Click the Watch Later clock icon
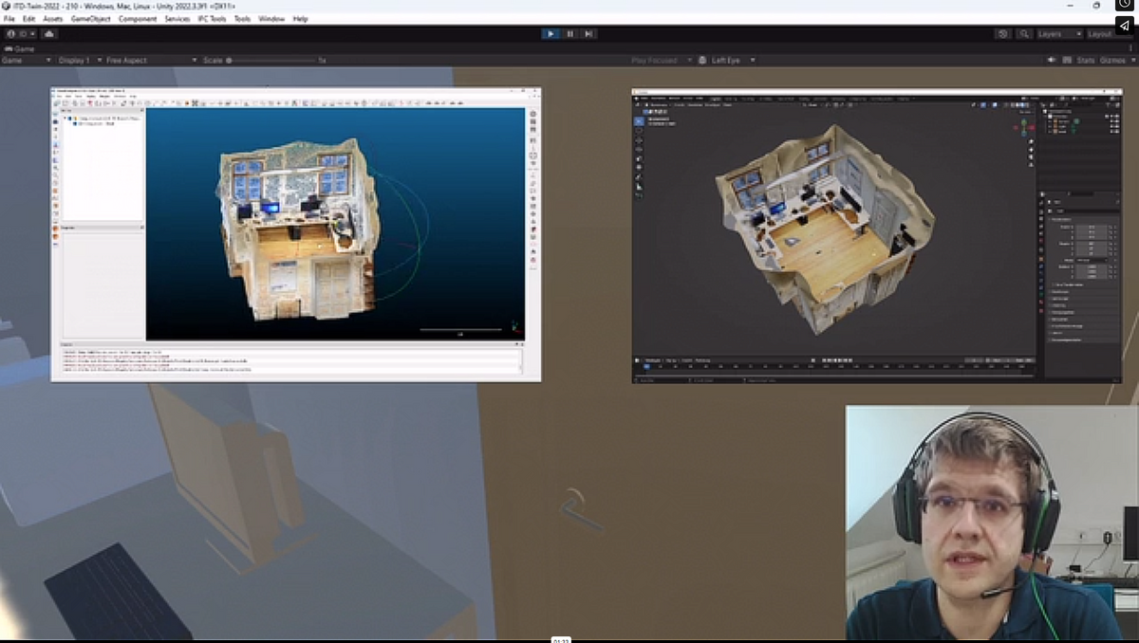Screen dimensions: 1139x643 pos(1124,5)
